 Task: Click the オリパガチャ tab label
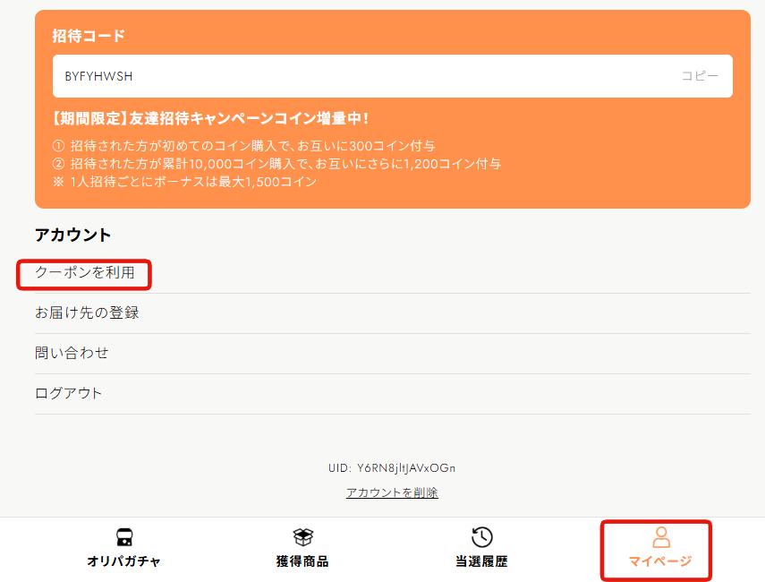(124, 561)
